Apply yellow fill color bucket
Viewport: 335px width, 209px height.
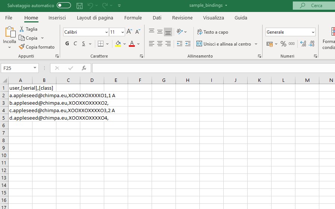(118, 44)
